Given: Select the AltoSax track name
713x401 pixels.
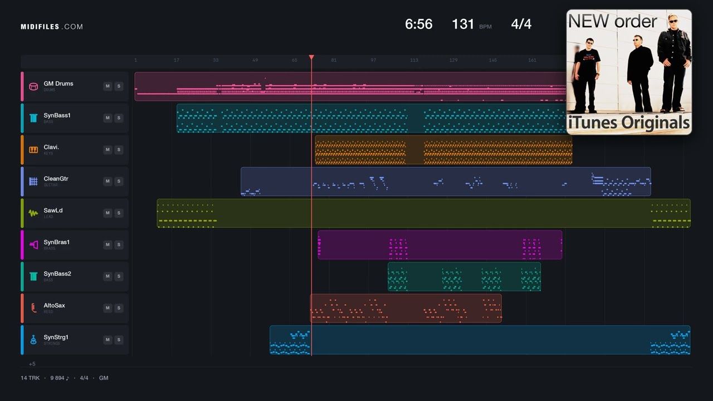Looking at the screenshot, I should pyautogui.click(x=55, y=306).
